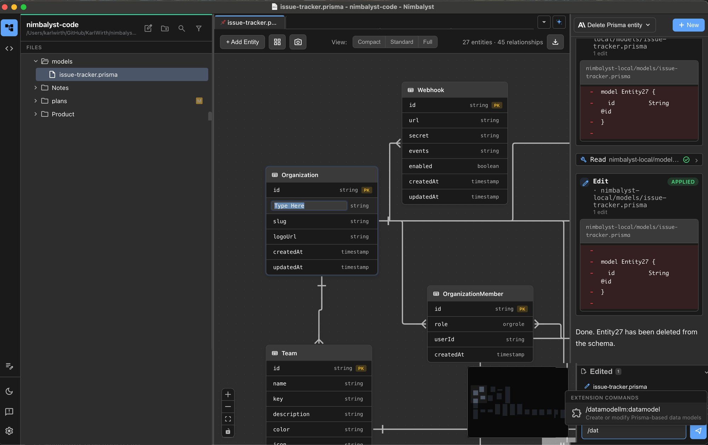This screenshot has width=708, height=445.
Task: Zoom in with the plus icon on the canvas
Action: 228,394
